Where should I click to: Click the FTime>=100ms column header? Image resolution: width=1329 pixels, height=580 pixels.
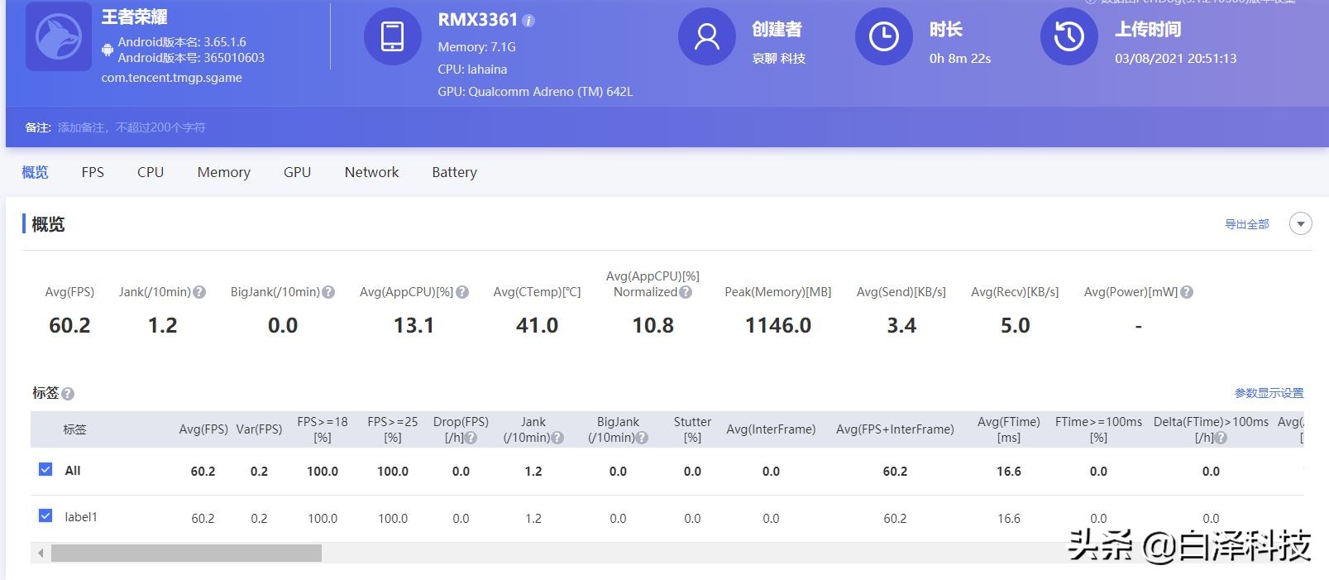pos(1098,429)
